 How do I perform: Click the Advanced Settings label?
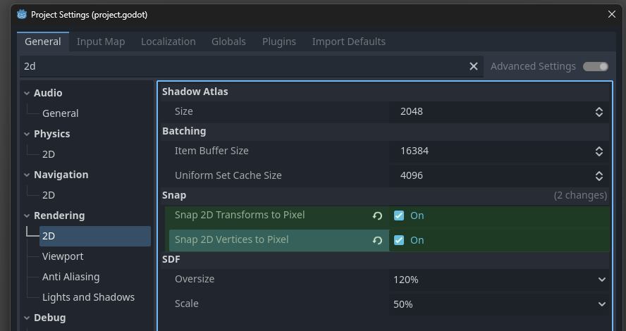click(533, 67)
